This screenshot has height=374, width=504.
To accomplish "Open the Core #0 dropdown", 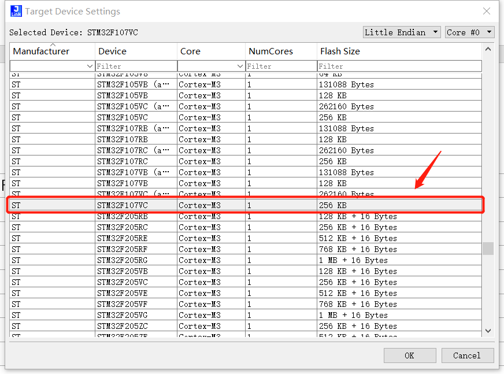I will (x=469, y=32).
